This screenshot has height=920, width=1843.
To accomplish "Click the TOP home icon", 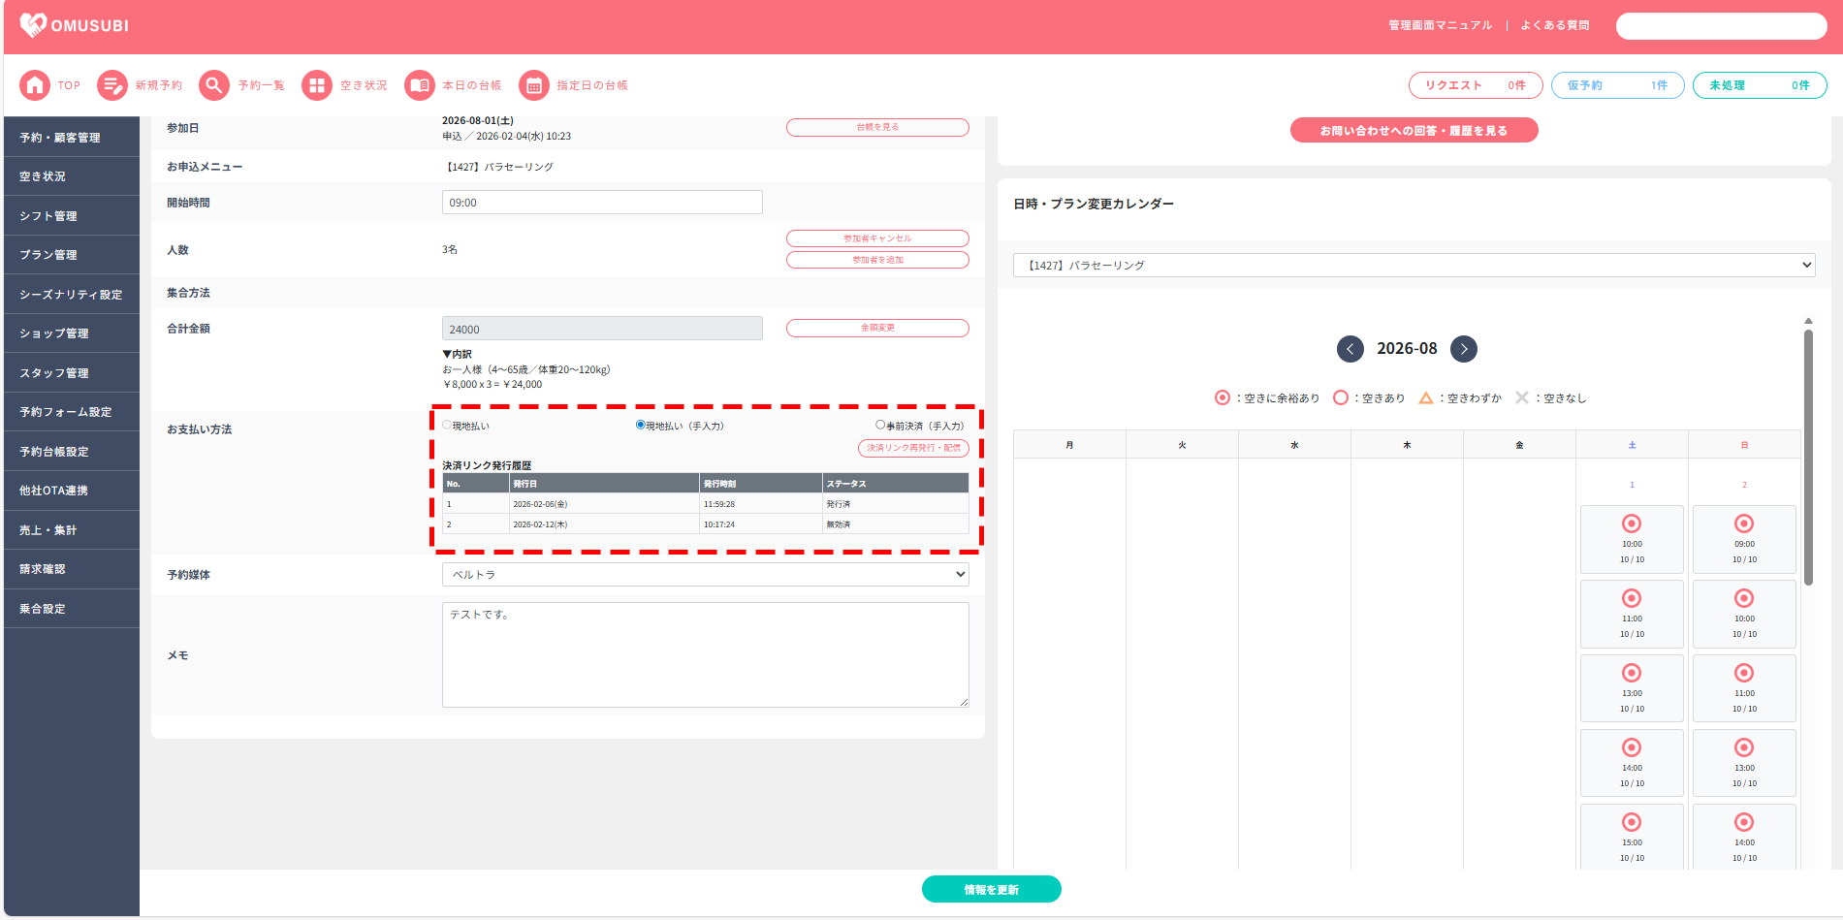I will 35,85.
